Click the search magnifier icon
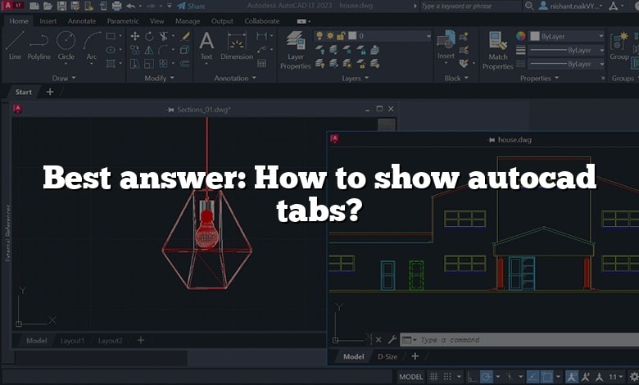Screen dimensions: 639x385 [529, 6]
